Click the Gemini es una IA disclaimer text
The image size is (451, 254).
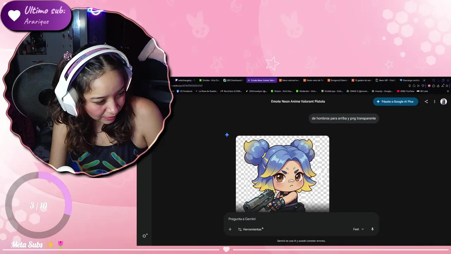301,241
